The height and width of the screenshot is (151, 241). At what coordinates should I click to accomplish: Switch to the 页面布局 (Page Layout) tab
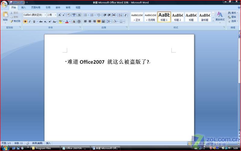[36, 7]
